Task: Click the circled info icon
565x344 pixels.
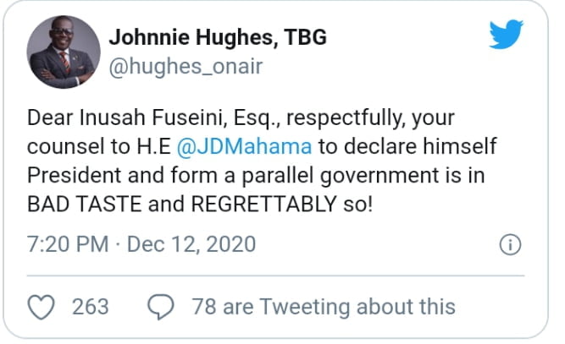Action: (510, 245)
